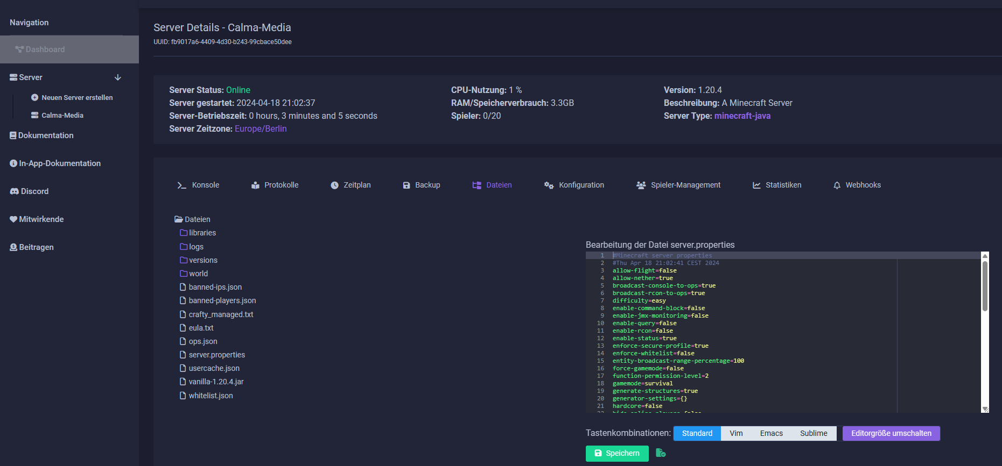The image size is (1002, 466).
Task: Click Editorgröße umschalten button
Action: (891, 433)
